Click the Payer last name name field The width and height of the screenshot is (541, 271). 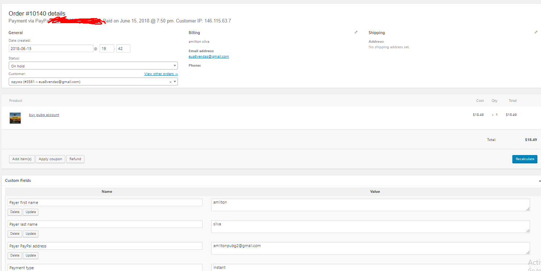click(105, 224)
